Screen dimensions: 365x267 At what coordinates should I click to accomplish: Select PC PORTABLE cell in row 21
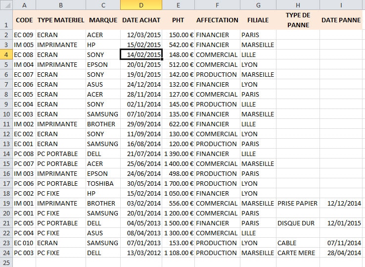point(61,223)
